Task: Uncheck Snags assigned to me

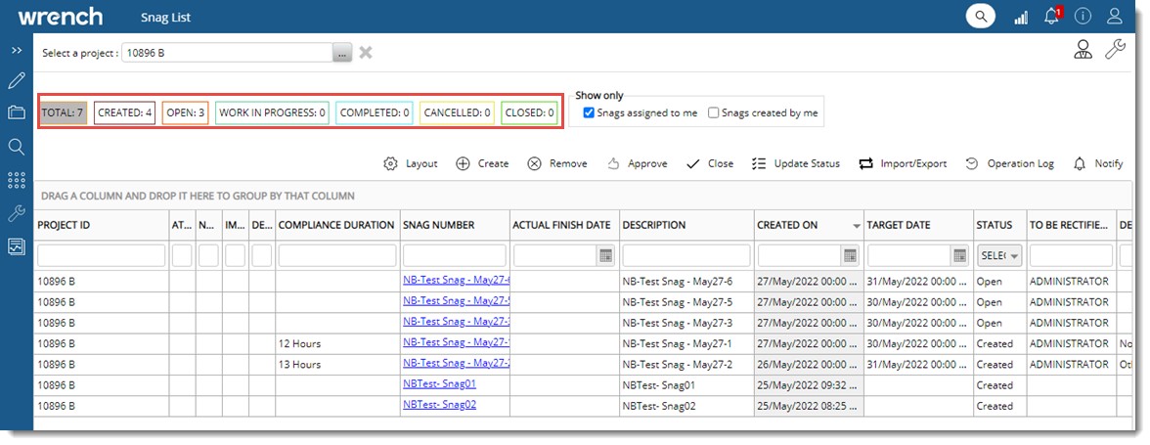Action: pyautogui.click(x=589, y=113)
